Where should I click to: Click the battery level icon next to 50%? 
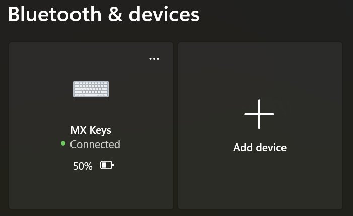107,165
